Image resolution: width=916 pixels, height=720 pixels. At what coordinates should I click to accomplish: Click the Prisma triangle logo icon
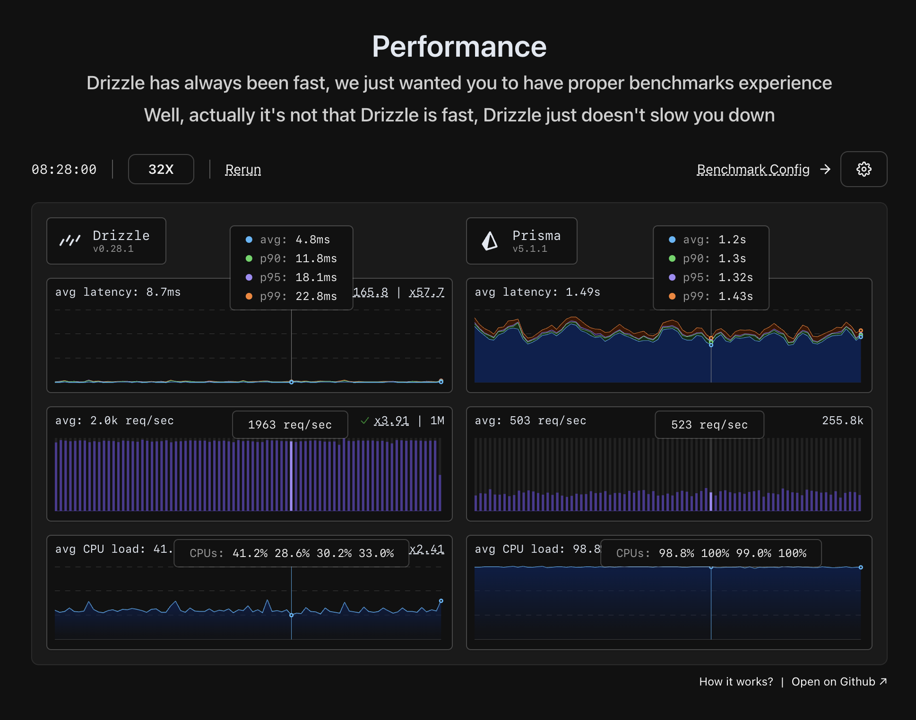490,240
